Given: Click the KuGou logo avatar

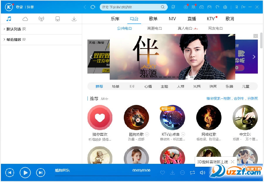Looking at the screenshot, I should [9, 7].
